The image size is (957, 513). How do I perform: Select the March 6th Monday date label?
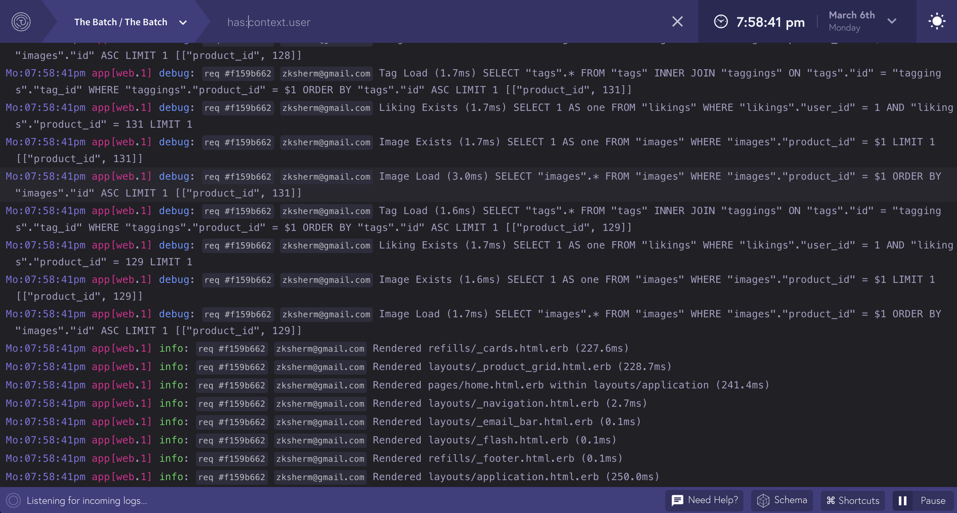(852, 21)
